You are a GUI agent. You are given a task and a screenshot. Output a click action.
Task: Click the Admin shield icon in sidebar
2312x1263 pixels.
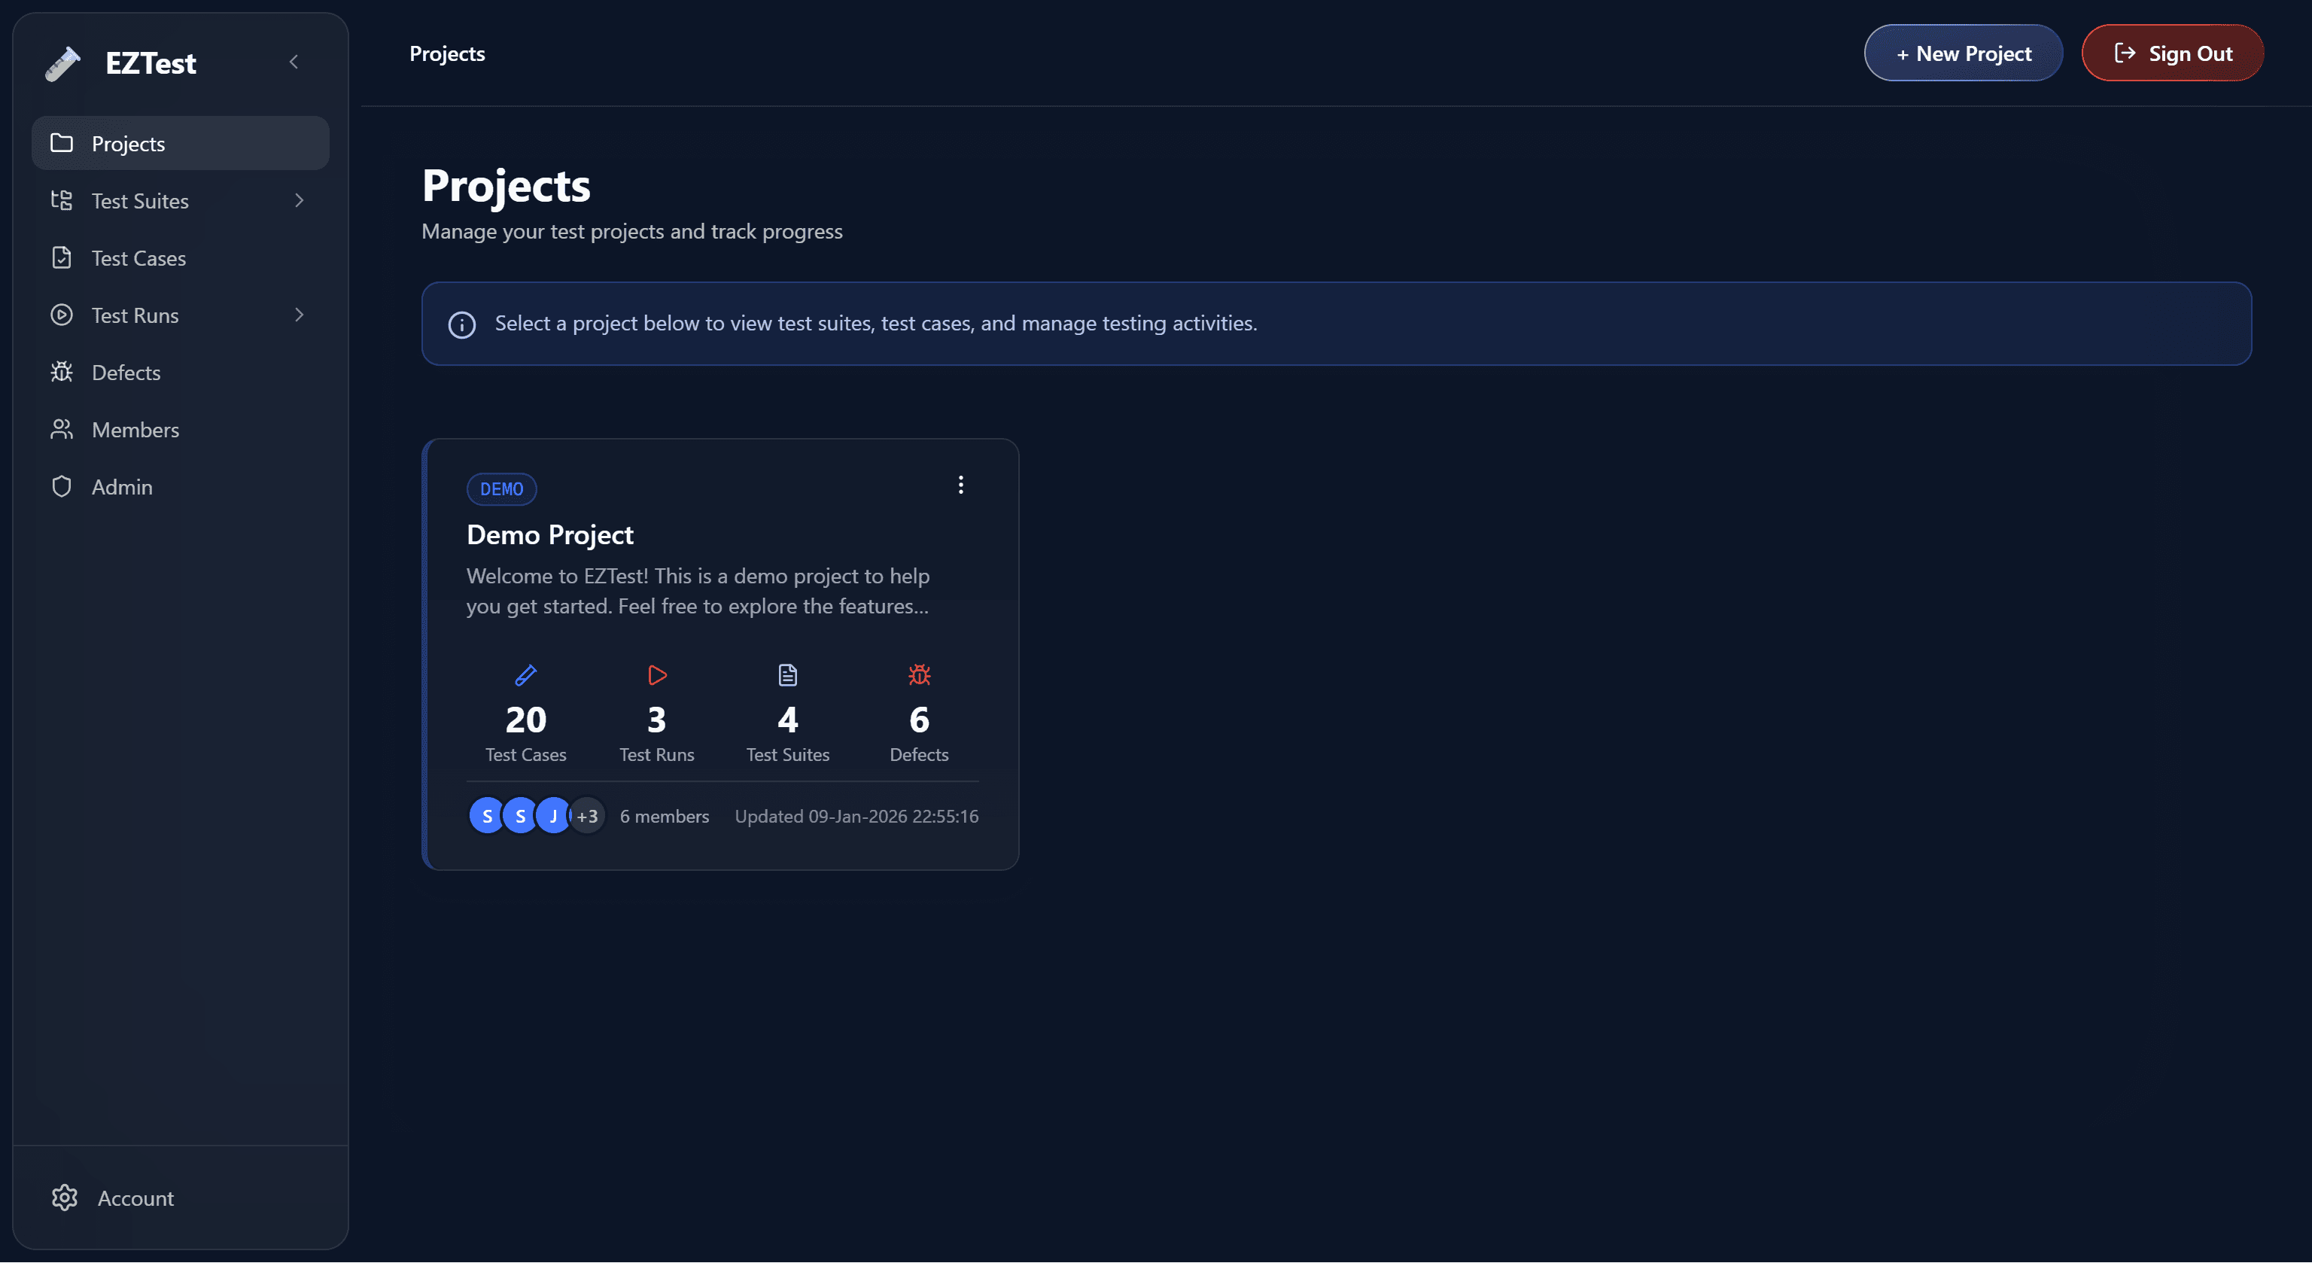pos(61,486)
